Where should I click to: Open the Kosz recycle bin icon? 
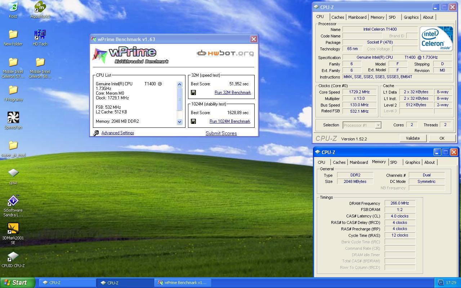[x=13, y=6]
